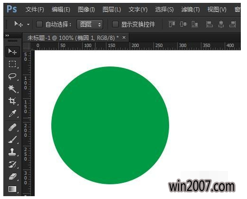
Task: Open the 文件(F) menu
Action: point(35,9)
